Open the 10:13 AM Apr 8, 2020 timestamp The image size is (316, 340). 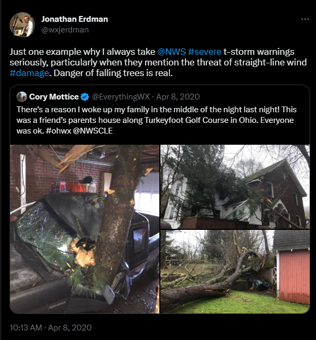point(50,327)
